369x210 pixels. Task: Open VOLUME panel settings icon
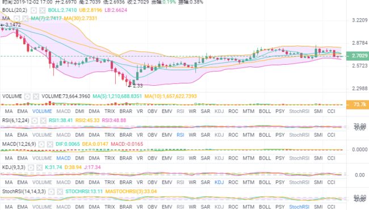point(27,96)
